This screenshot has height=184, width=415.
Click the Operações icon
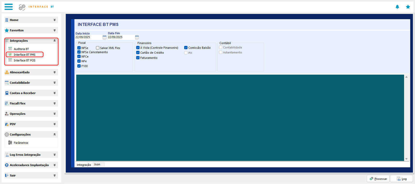click(x=7, y=114)
